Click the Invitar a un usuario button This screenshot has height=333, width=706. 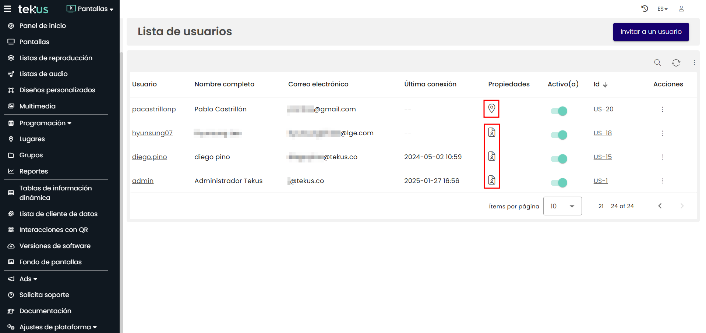[x=651, y=32]
